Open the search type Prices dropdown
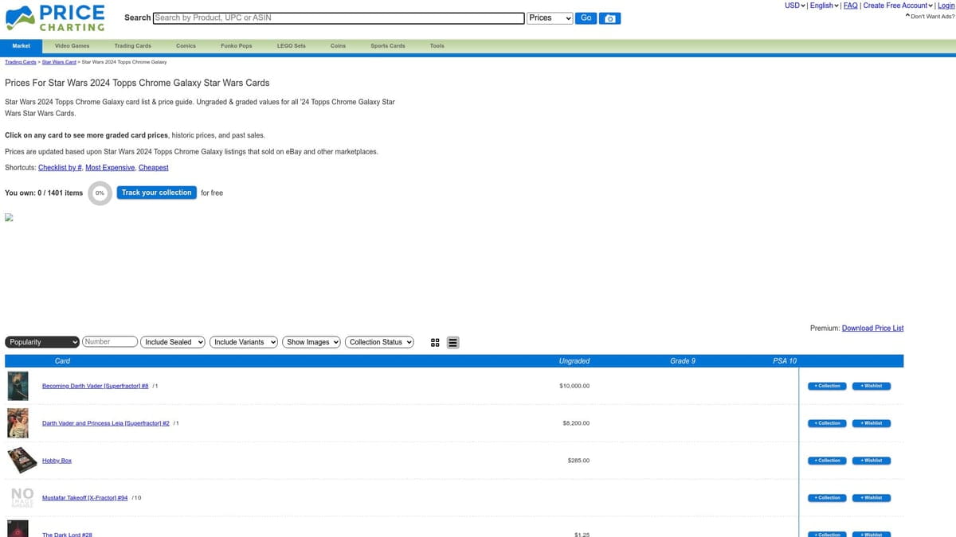 pyautogui.click(x=550, y=18)
